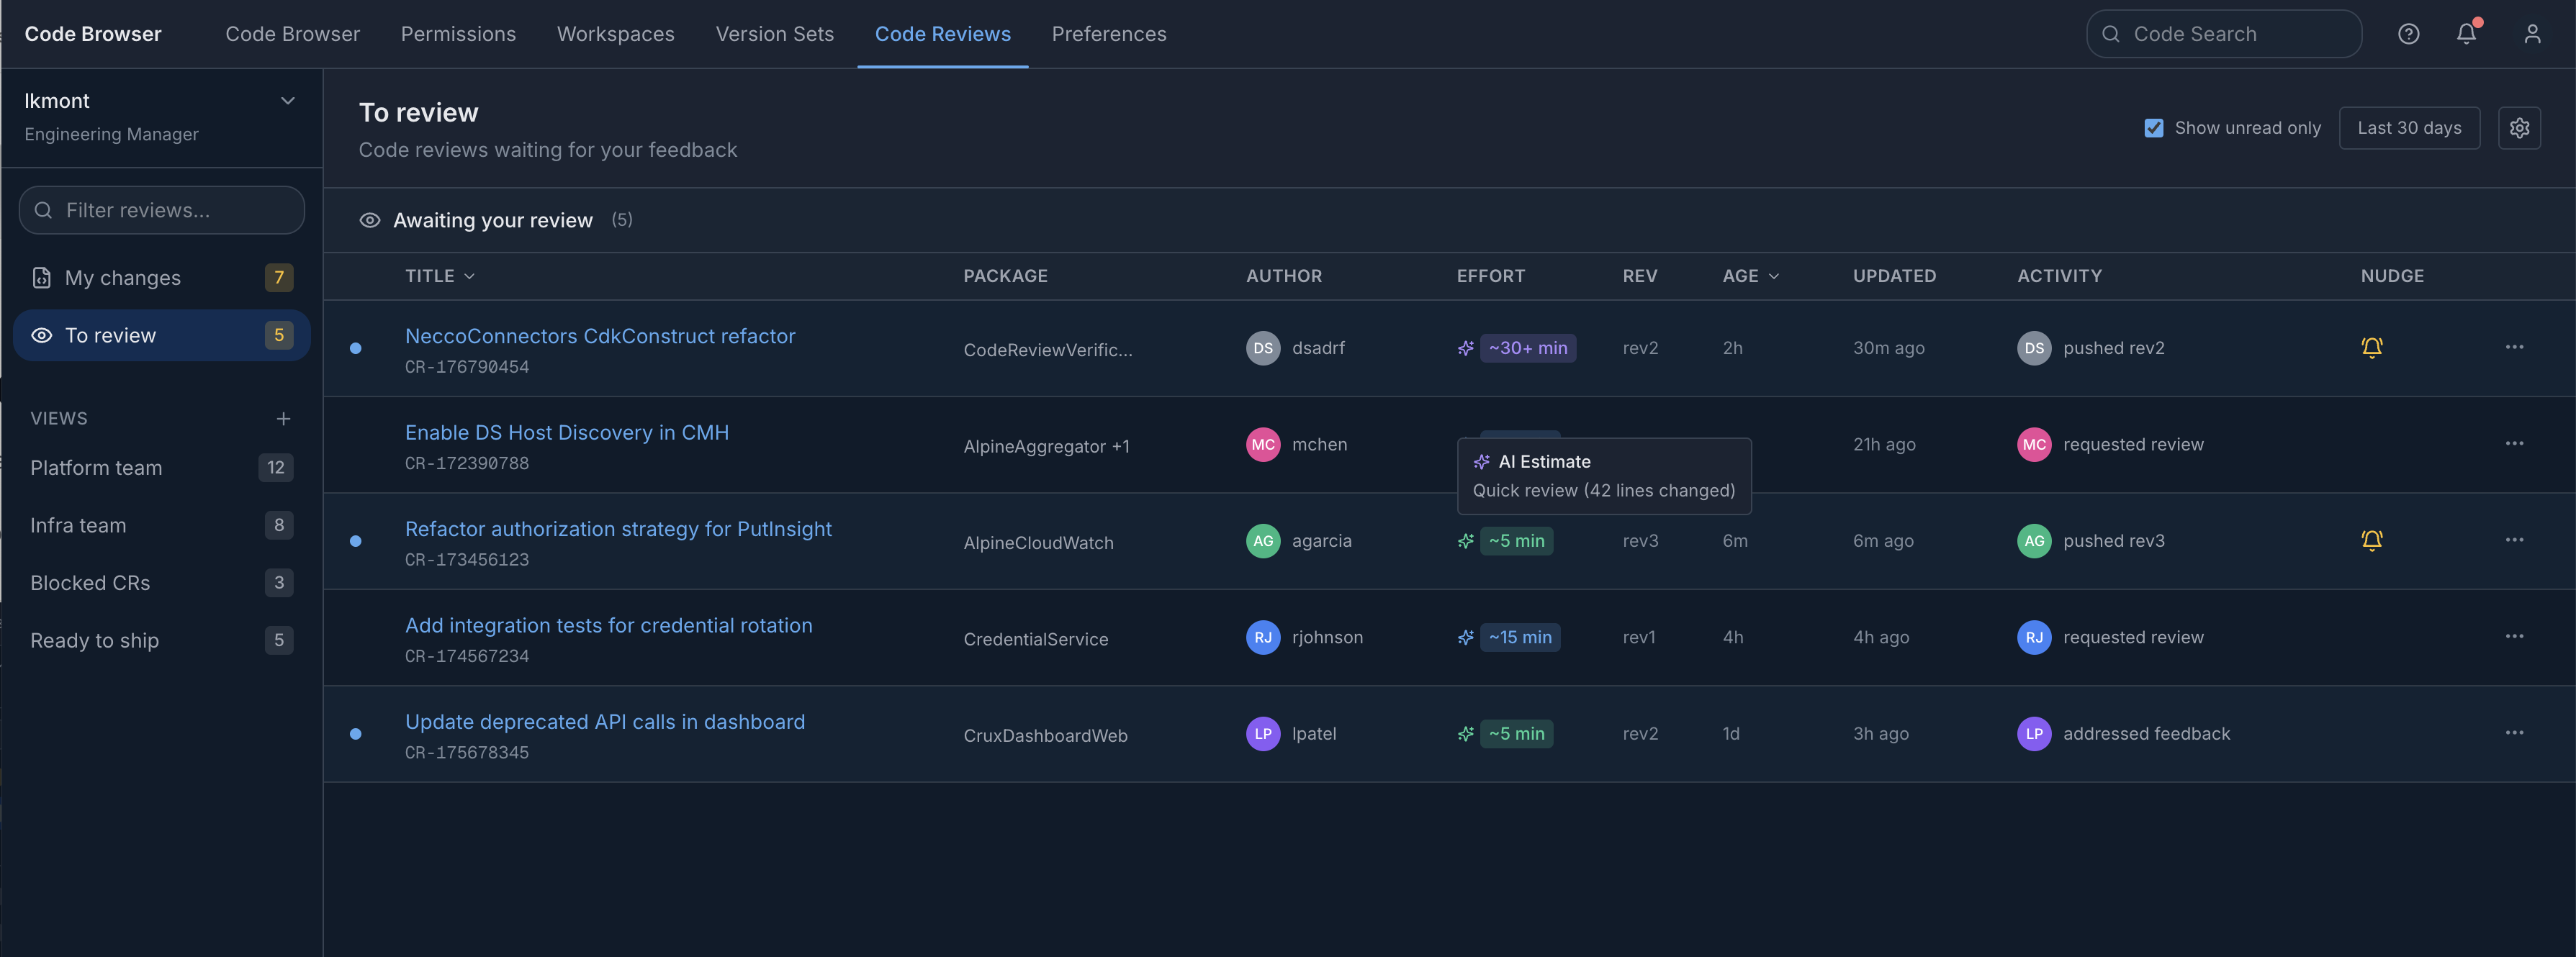This screenshot has height=957, width=2576.
Task: Click the Filter reviews search field
Action: (161, 210)
